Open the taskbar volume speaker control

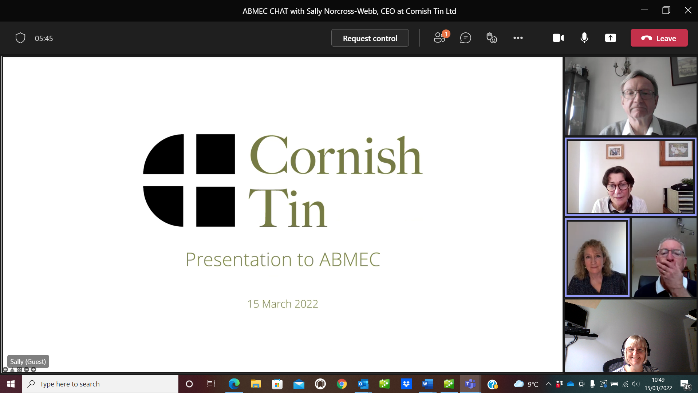pos(636,384)
